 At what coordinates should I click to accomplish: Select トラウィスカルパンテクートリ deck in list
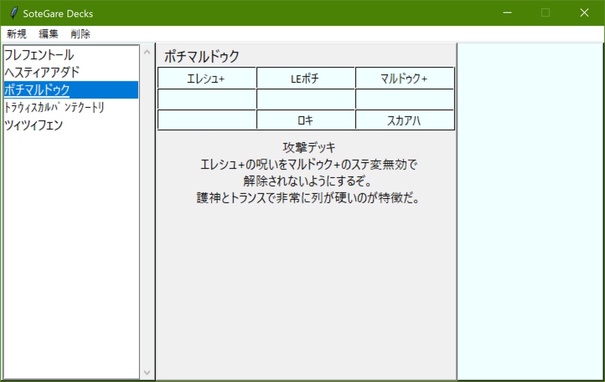point(71,107)
